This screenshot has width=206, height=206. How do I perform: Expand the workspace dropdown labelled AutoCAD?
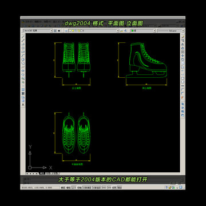tap(38, 30)
